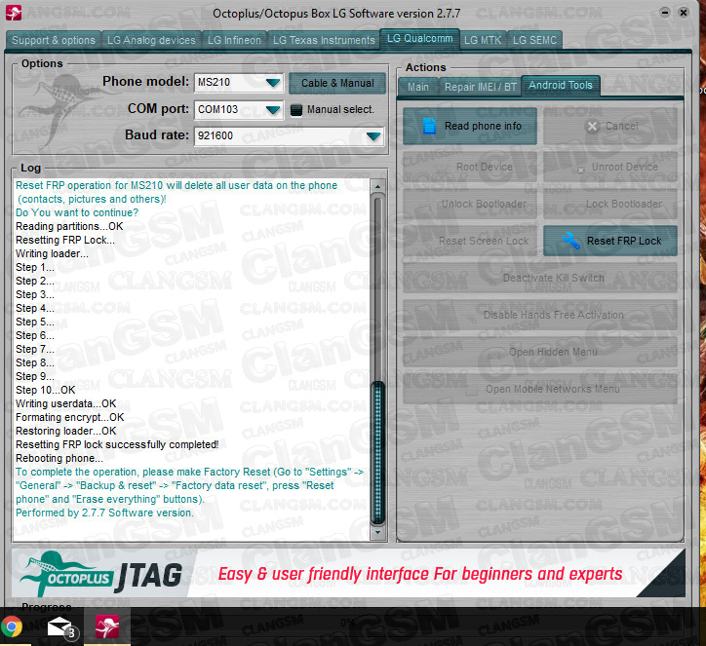Click log line 'Do You want to continue?'

coord(77,212)
